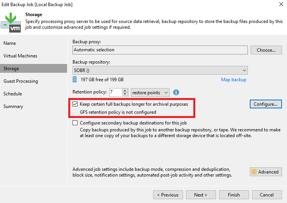The height and width of the screenshot is (203, 287).
Task: Go to the Name wizard step
Action: point(10,43)
